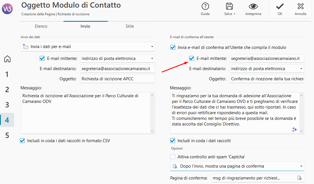This screenshot has height=184, width=314.
Task: Click the 'Oggetto Modulo di Contatto' title
Action: (x=71, y=5)
